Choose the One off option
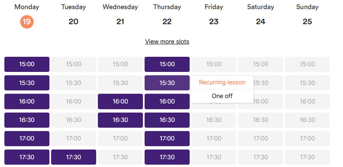This screenshot has width=343, height=167. pos(222,96)
